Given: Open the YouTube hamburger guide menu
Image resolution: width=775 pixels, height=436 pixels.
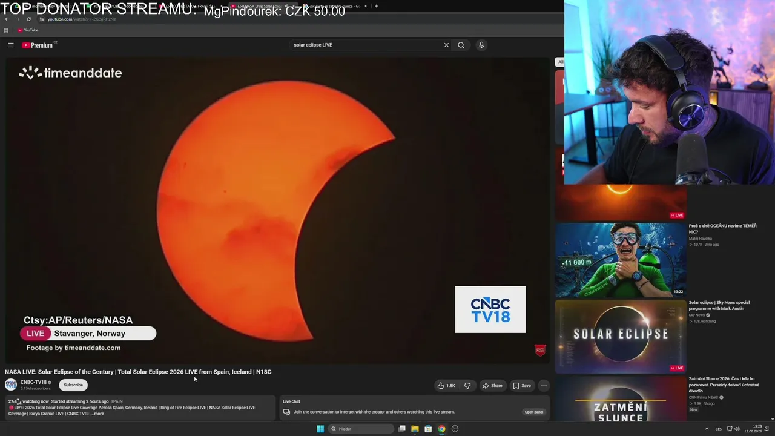Looking at the screenshot, I should (x=11, y=45).
